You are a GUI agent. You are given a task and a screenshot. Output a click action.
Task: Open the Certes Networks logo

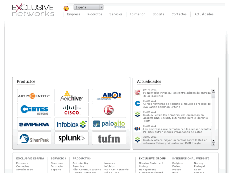click(x=34, y=110)
